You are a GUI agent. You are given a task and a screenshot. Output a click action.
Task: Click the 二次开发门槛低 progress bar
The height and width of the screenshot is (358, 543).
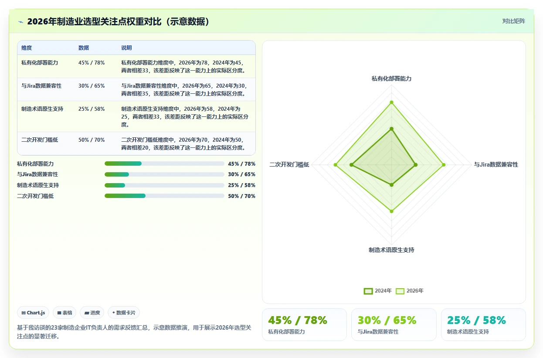(164, 196)
